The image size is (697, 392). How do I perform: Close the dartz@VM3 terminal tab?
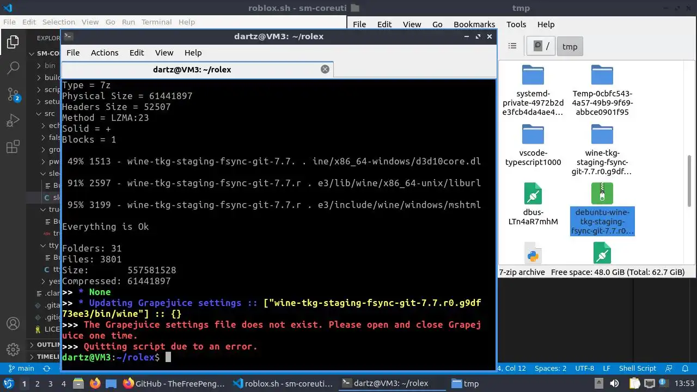tap(325, 69)
